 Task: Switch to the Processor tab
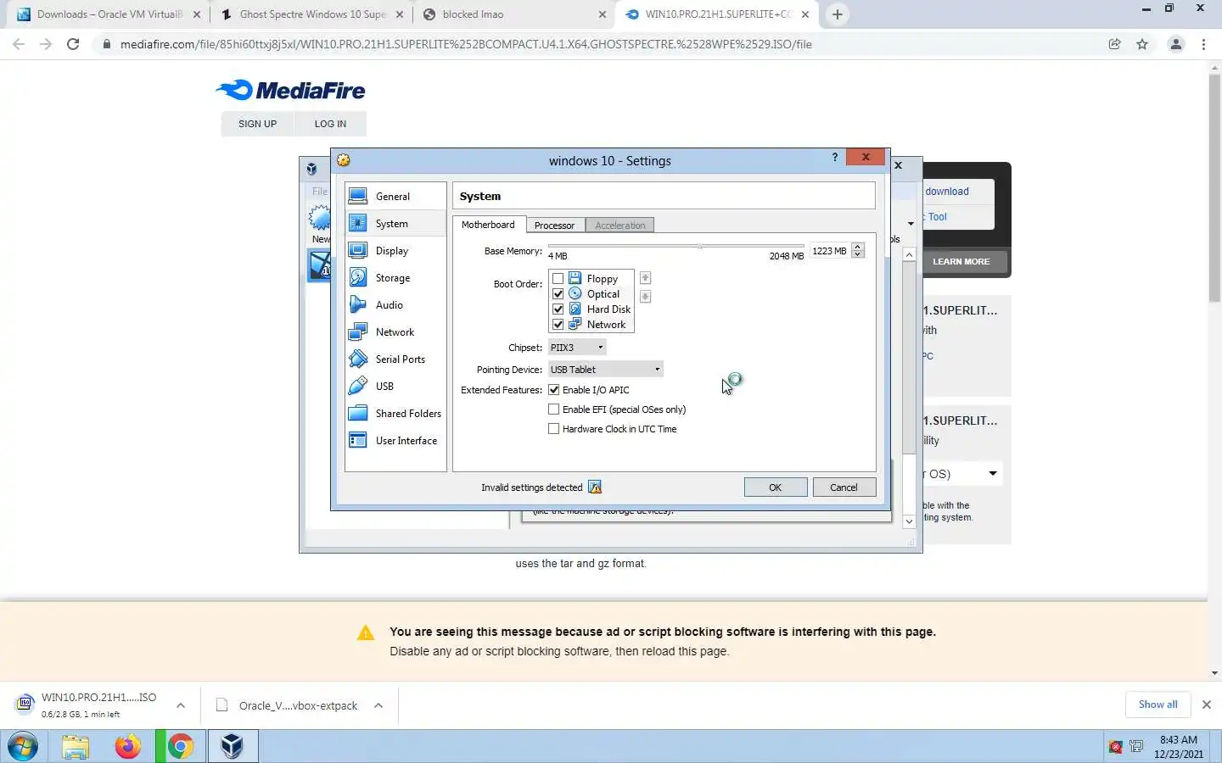coord(554,226)
